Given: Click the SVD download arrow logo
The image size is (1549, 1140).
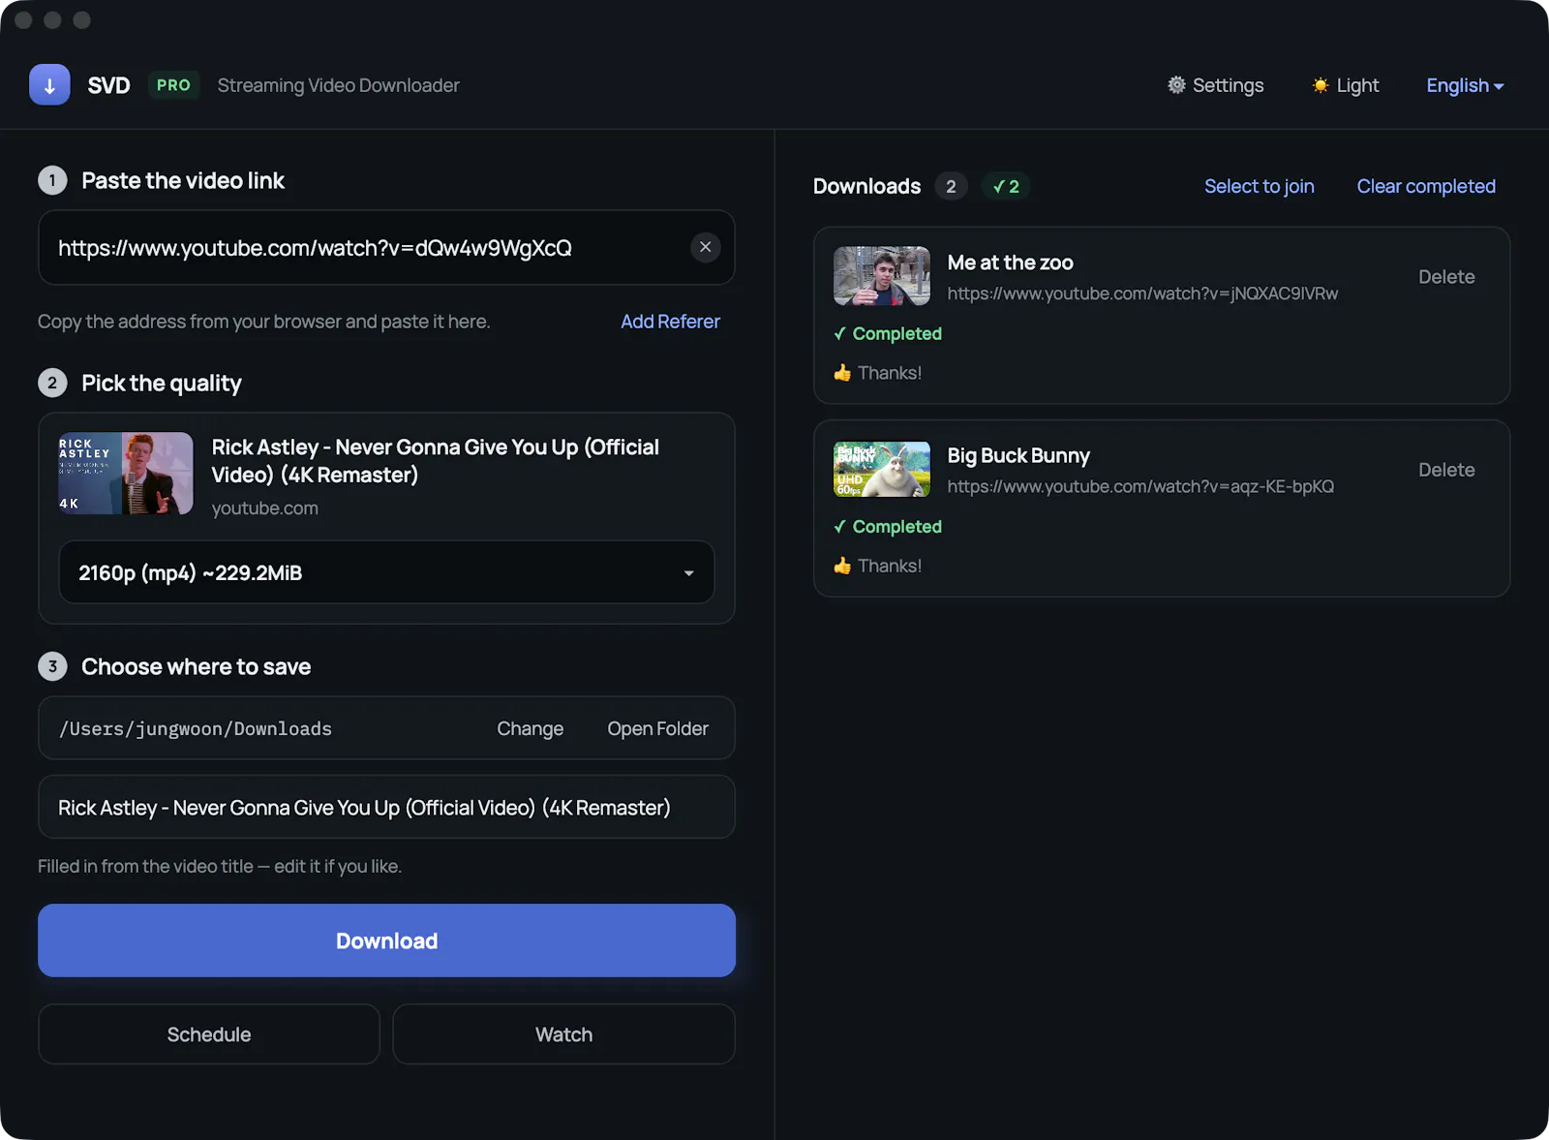Looking at the screenshot, I should coord(49,85).
